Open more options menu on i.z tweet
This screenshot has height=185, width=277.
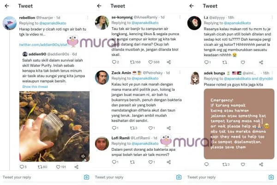point(272,18)
